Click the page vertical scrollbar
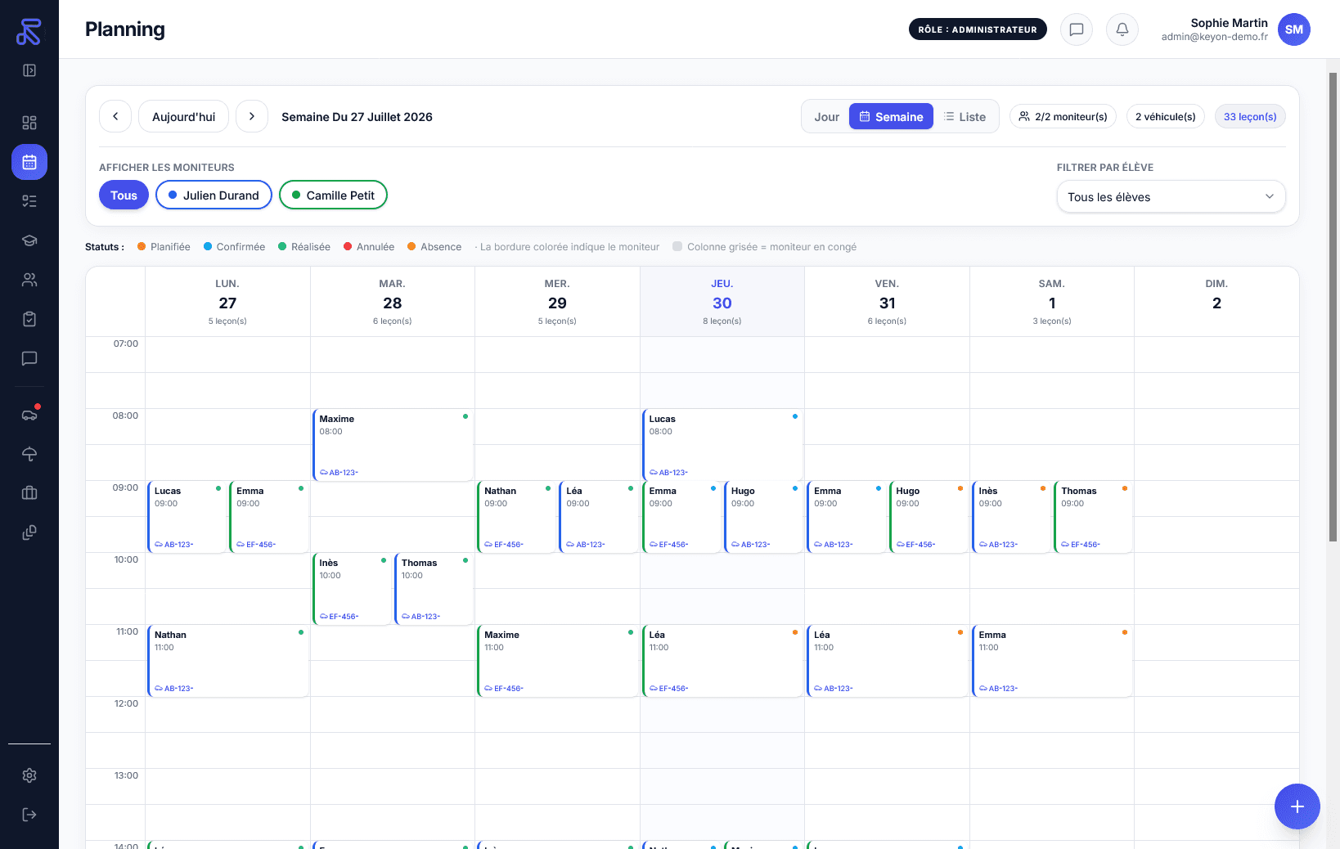This screenshot has width=1340, height=849. coord(1333,307)
